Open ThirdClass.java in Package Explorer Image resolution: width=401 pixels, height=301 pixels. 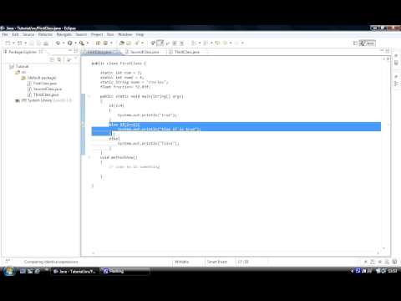click(43, 94)
